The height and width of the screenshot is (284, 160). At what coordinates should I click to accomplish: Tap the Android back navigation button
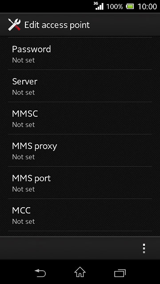coord(40,273)
